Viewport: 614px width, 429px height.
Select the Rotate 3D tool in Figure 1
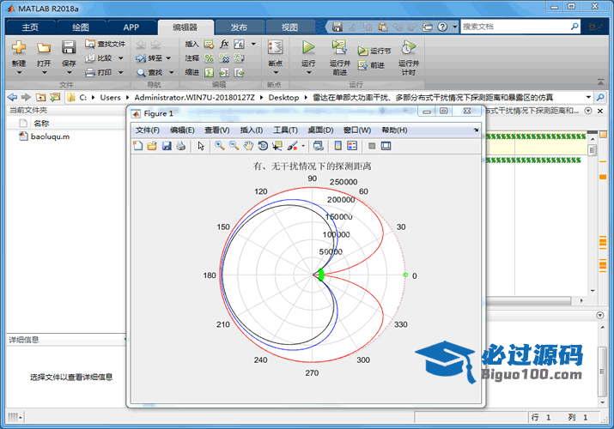point(263,146)
